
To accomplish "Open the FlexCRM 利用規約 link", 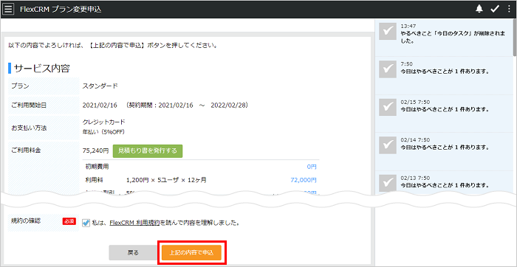I will click(134, 223).
